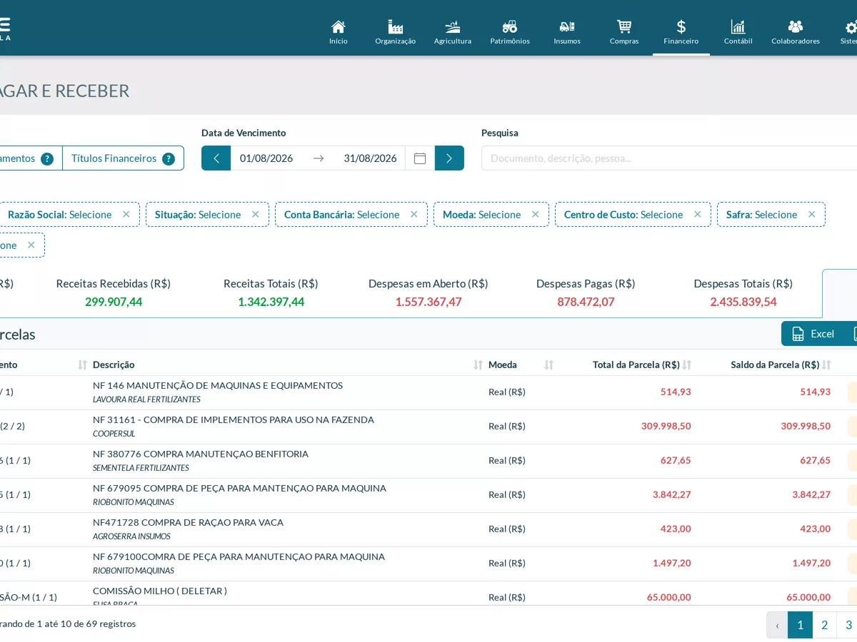
Task: Select page 1 in pagination
Action: tap(800, 625)
